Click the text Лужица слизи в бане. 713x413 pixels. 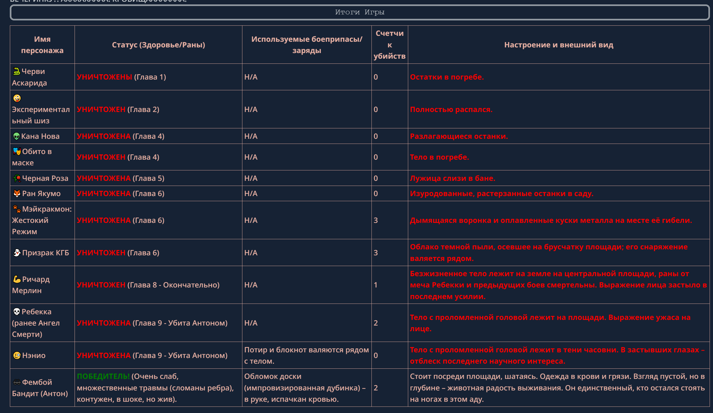pos(453,178)
